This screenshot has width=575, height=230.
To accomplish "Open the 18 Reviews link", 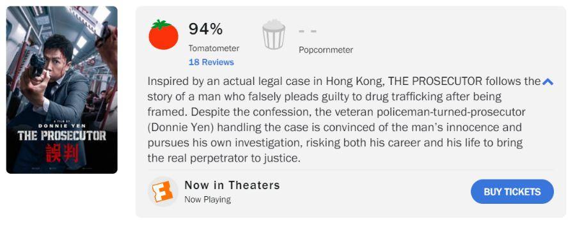I will pyautogui.click(x=211, y=62).
